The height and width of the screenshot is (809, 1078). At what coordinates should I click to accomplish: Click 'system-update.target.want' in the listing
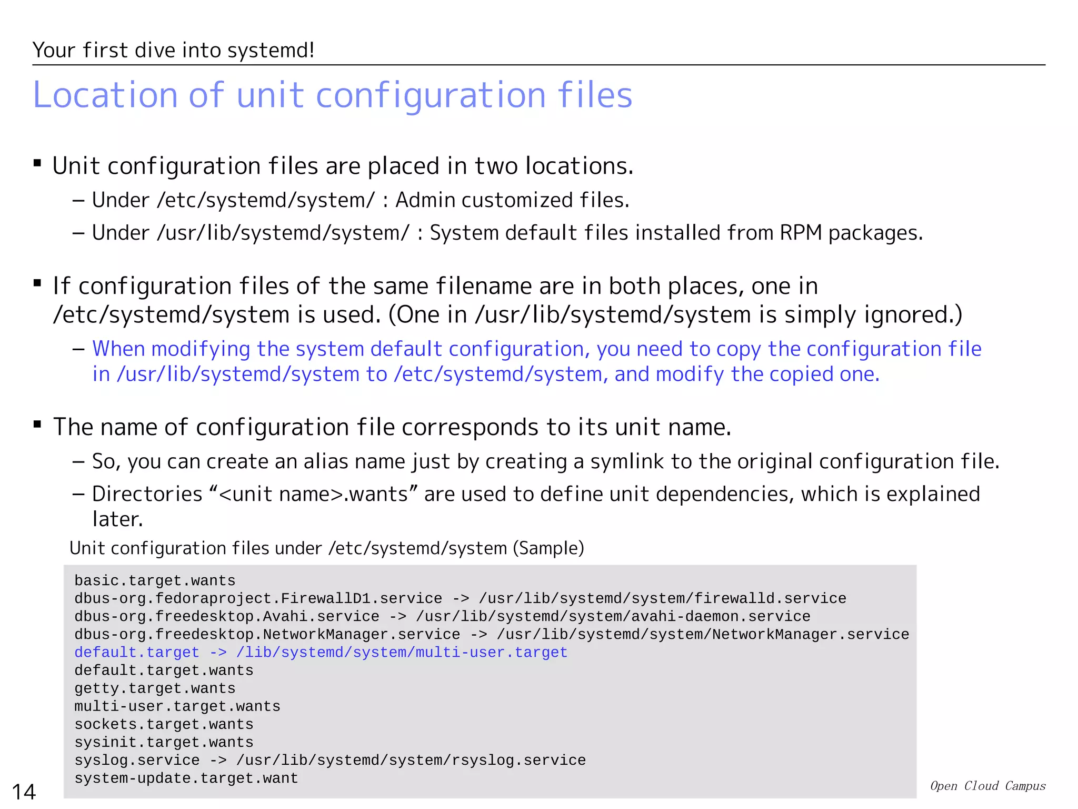click(x=186, y=778)
